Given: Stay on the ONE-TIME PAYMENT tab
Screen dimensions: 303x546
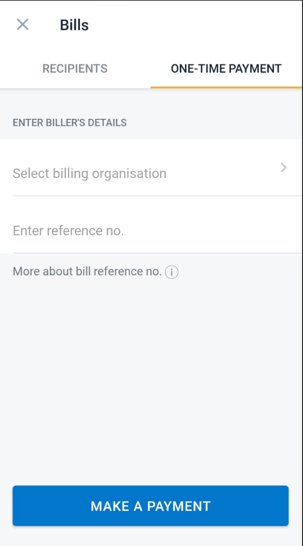Looking at the screenshot, I should pyautogui.click(x=226, y=68).
